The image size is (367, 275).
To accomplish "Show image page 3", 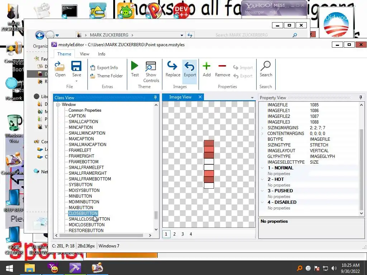I will pyautogui.click(x=182, y=234).
